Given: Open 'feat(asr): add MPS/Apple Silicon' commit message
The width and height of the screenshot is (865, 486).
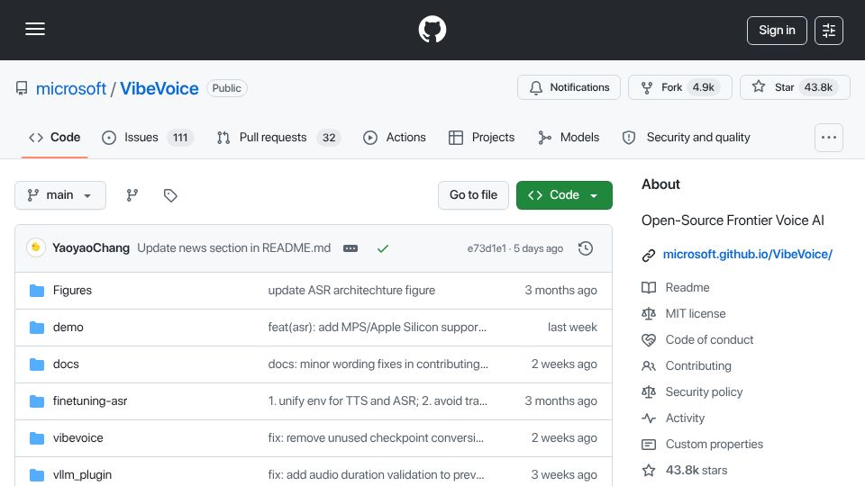Looking at the screenshot, I should click(378, 328).
